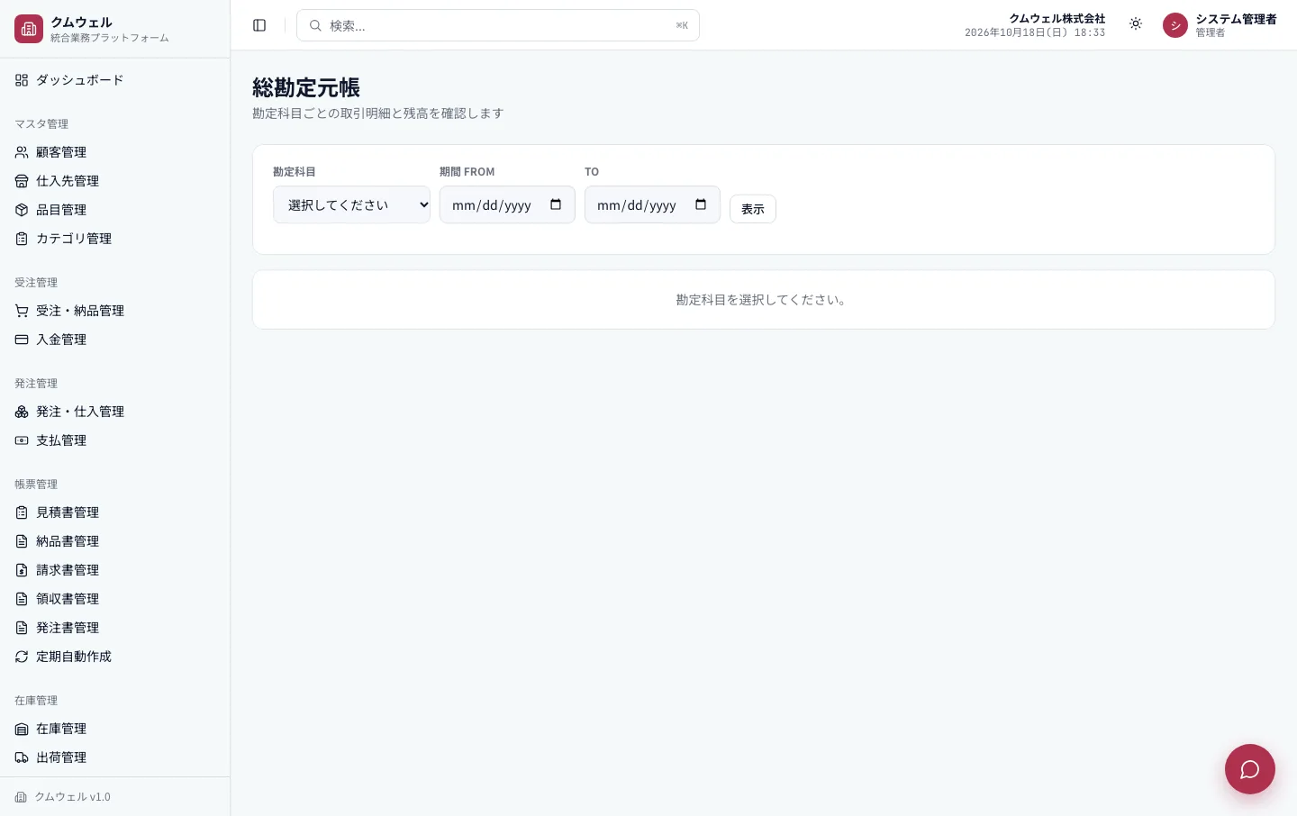Select 発注書管理 menu item
1297x816 pixels.
[114, 628]
